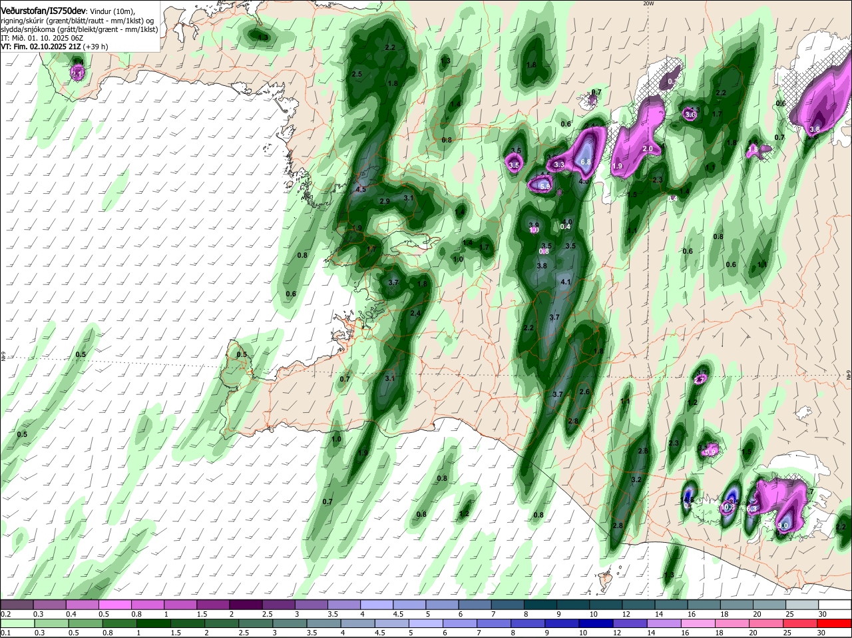Click the white 5.9 value in the purple-ringed cell
Screen dimensions: 852x638
tap(544, 186)
